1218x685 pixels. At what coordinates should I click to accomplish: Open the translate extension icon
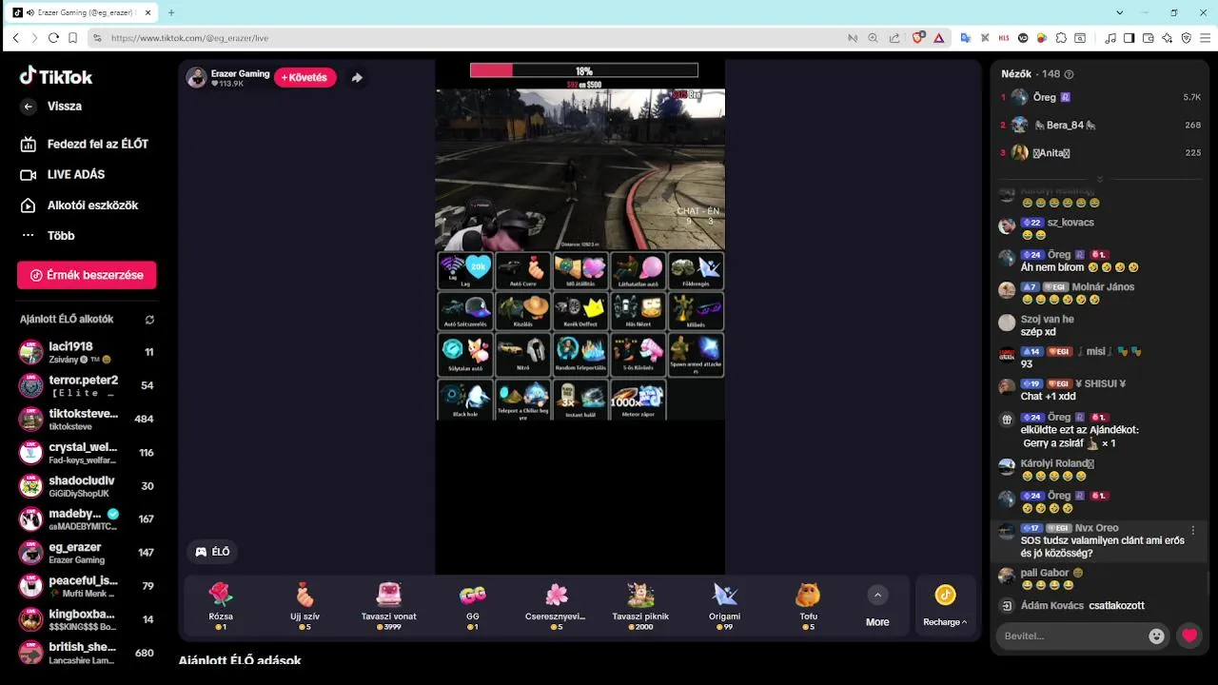click(965, 38)
